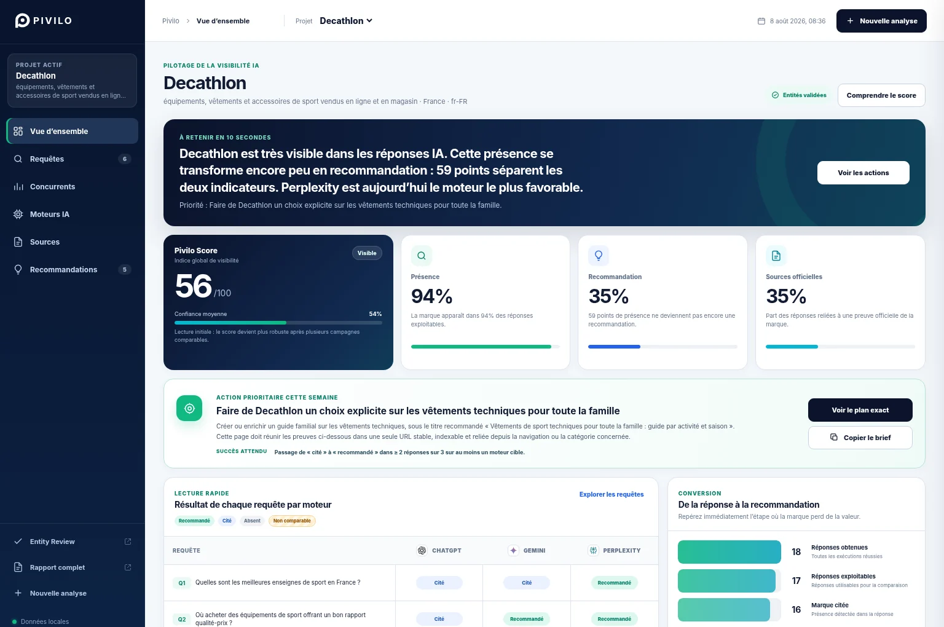The height and width of the screenshot is (627, 944).
Task: Click the Sources officielles document icon
Action: (x=776, y=256)
